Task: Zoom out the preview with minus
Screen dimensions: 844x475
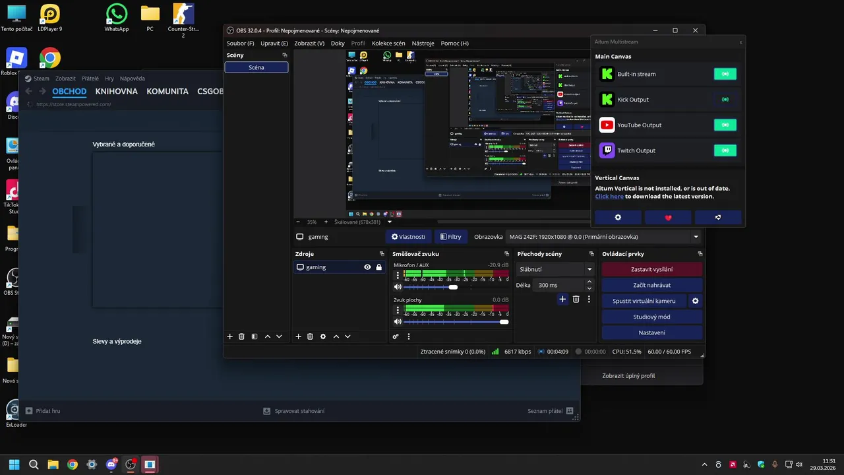Action: coord(298,222)
